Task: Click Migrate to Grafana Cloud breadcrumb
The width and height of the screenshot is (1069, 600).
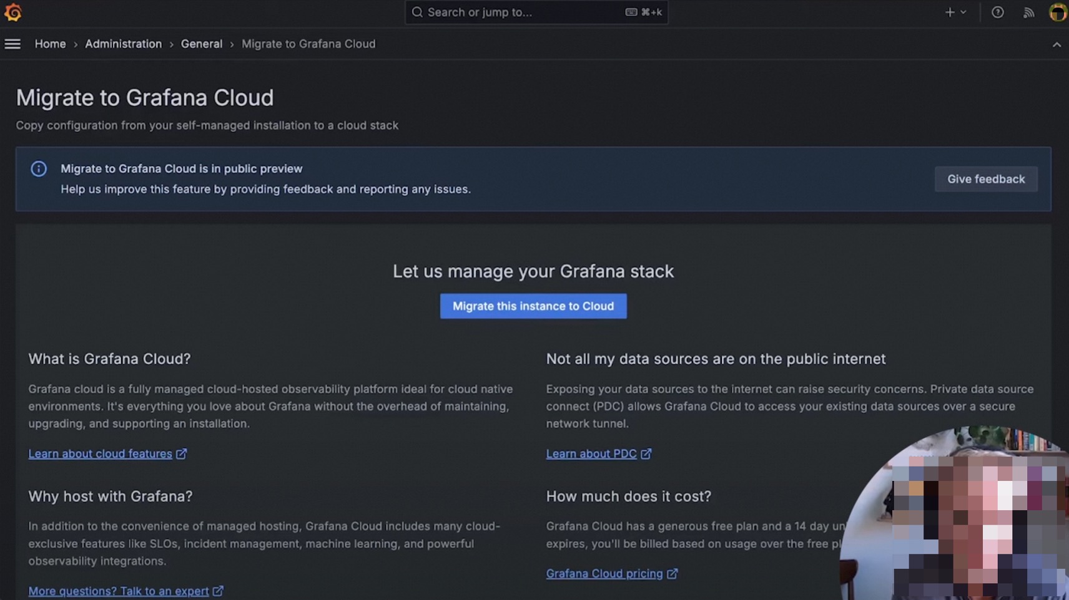Action: point(308,44)
